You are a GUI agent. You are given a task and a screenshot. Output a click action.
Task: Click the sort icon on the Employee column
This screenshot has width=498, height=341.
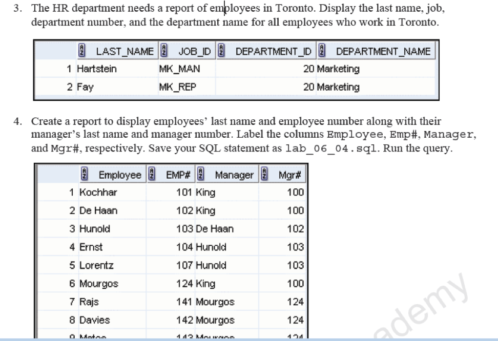[83, 175]
